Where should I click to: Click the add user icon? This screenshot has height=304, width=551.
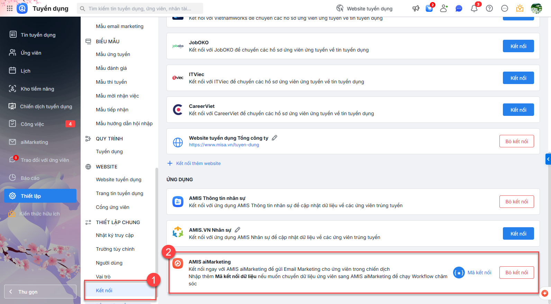(444, 8)
